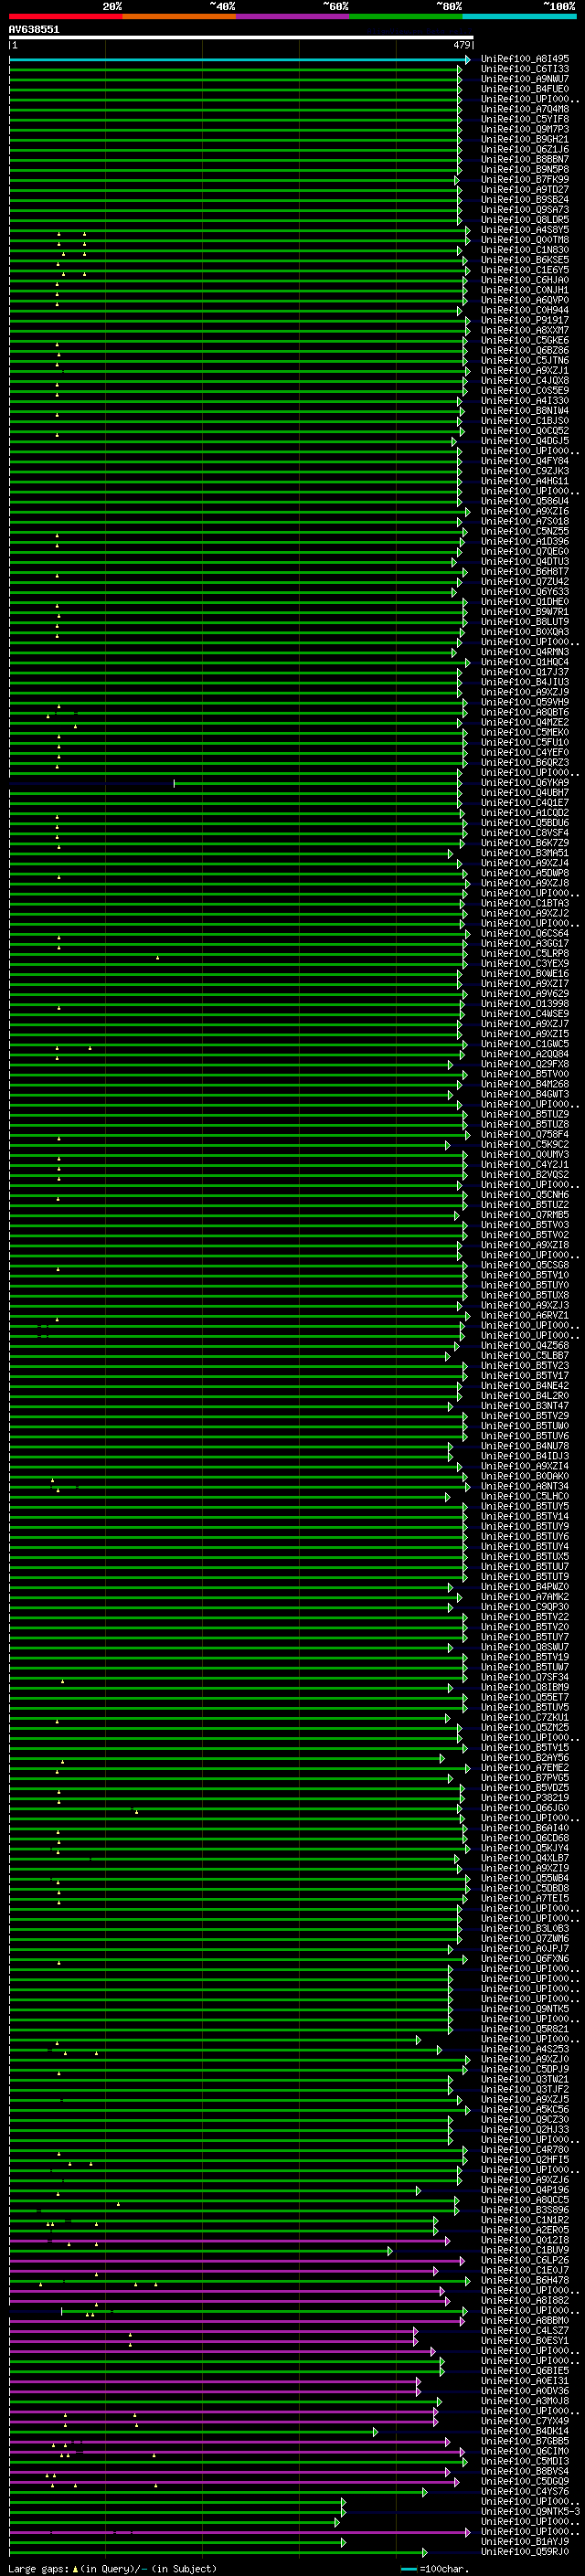The height and width of the screenshot is (2576, 585).
Task: Click hit label UniRef100_A8XXM7
Action: (x=525, y=330)
